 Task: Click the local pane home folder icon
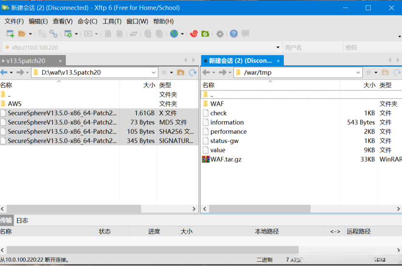[181, 73]
